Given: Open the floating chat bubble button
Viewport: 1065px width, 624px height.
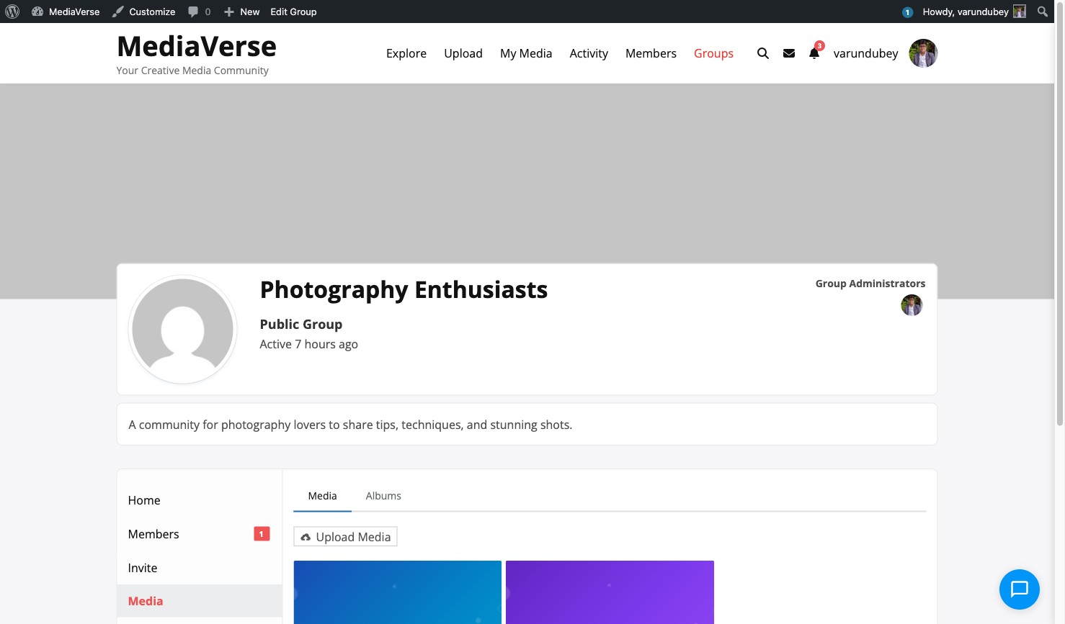Looking at the screenshot, I should point(1019,589).
